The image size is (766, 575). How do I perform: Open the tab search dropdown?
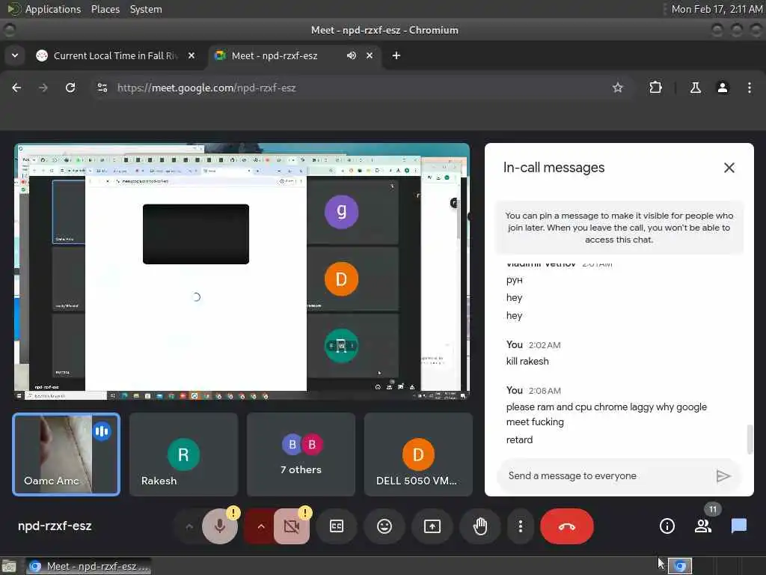[x=15, y=55]
